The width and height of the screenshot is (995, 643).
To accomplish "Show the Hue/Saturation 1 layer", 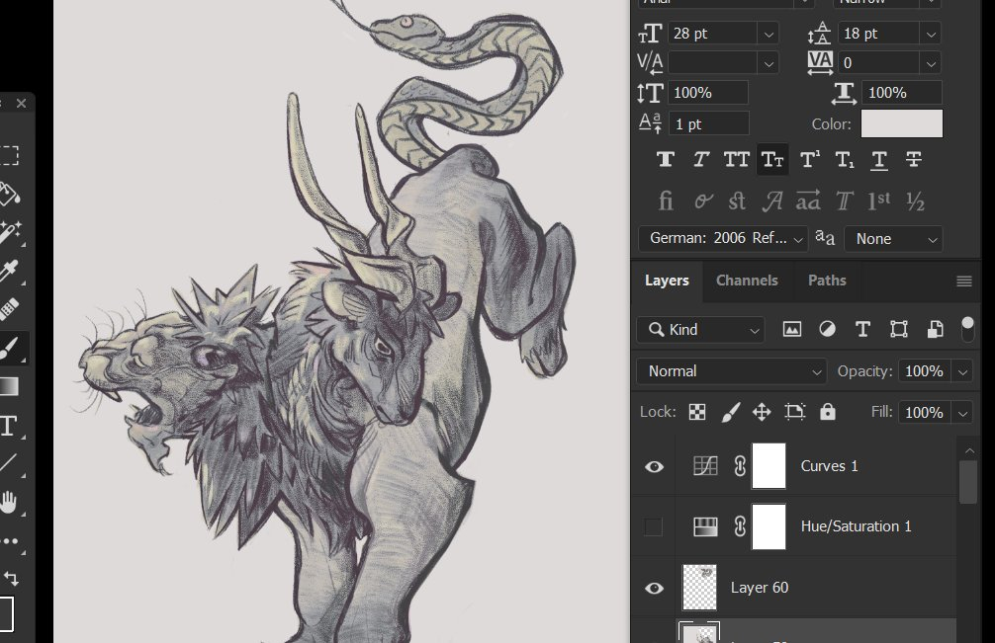I will [x=653, y=527].
